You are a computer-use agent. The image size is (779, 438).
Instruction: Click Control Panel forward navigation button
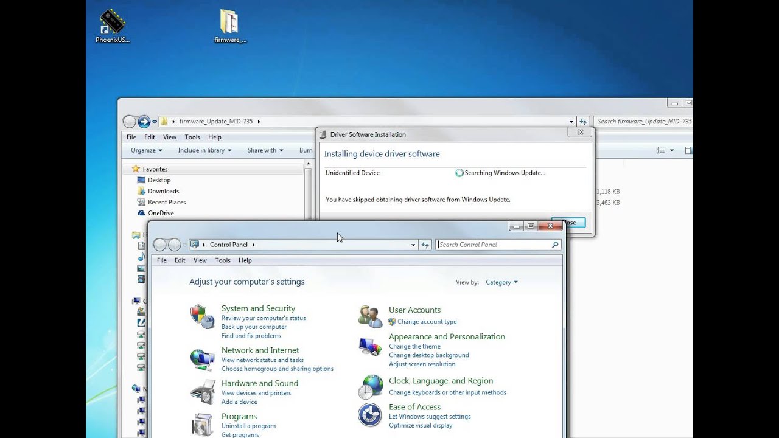tap(174, 245)
